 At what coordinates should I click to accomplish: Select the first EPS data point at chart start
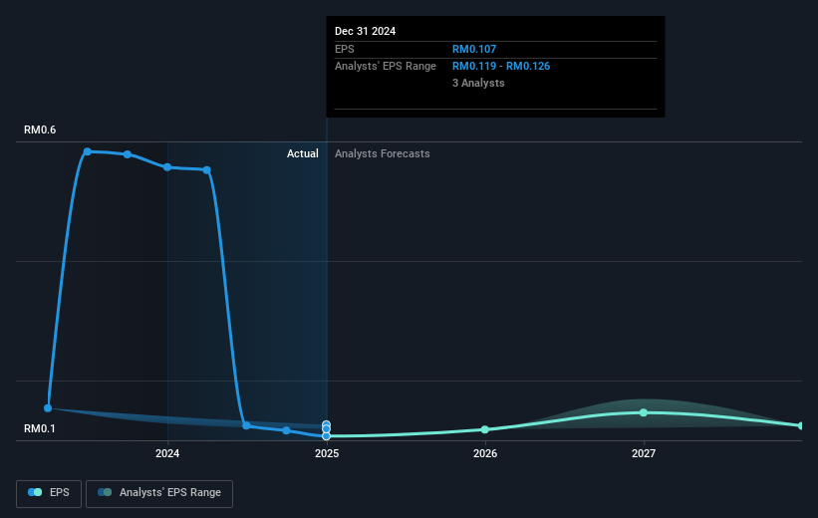point(48,408)
